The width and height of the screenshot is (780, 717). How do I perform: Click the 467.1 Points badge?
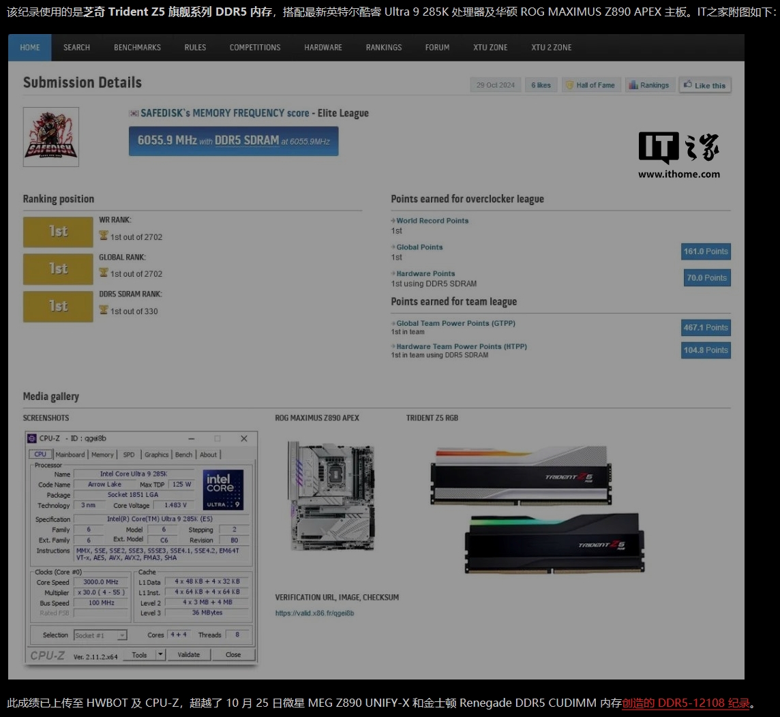706,328
